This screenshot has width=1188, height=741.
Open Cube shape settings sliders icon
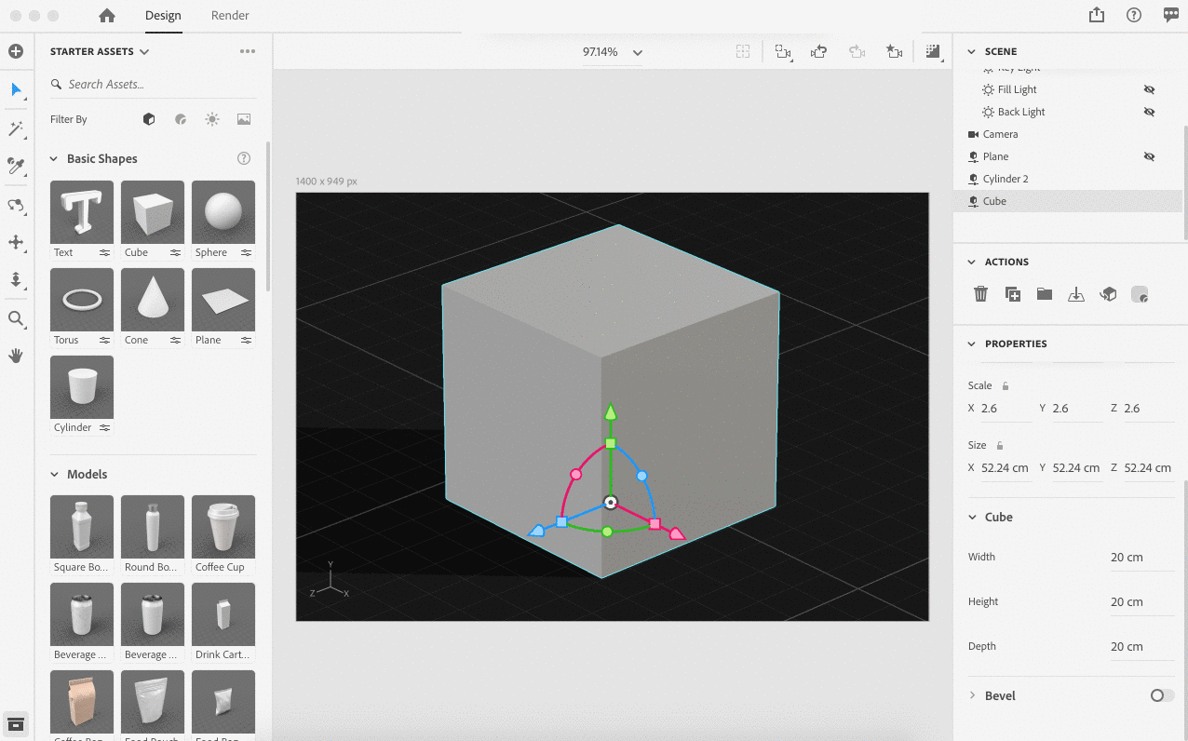pyautogui.click(x=175, y=252)
